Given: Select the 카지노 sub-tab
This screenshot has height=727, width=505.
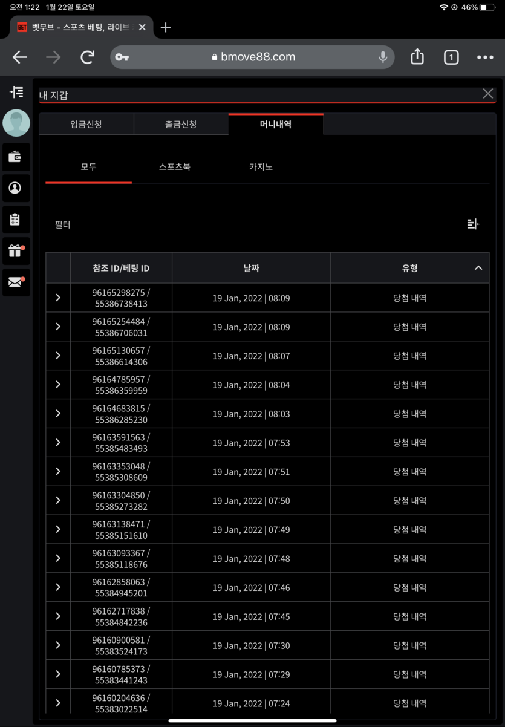Looking at the screenshot, I should [x=261, y=166].
